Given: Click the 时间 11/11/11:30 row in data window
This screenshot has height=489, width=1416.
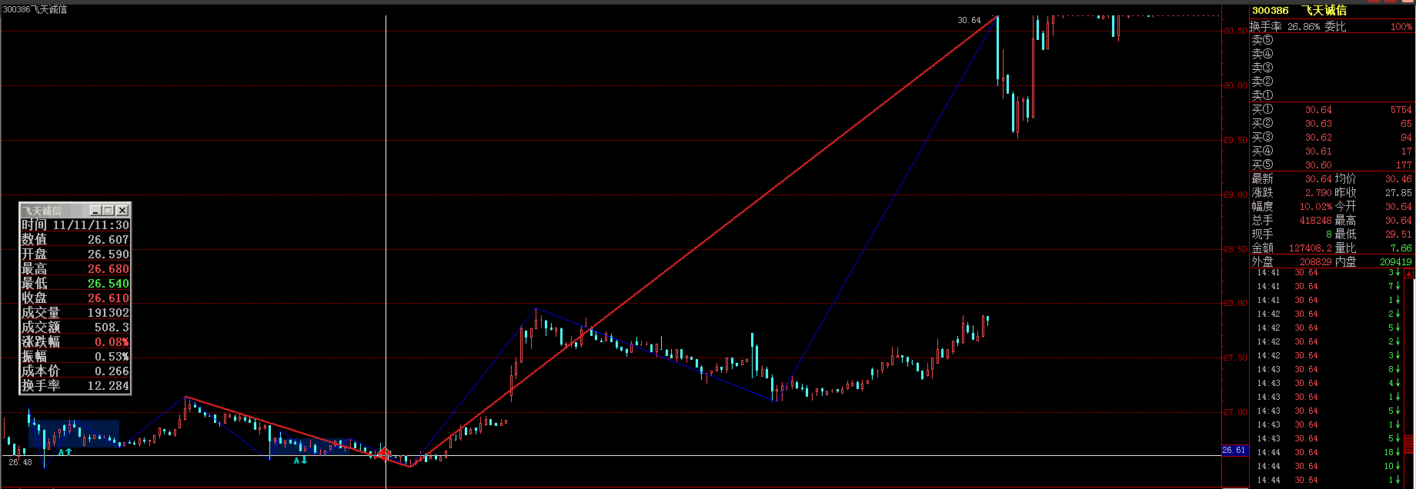Looking at the screenshot, I should click(75, 225).
